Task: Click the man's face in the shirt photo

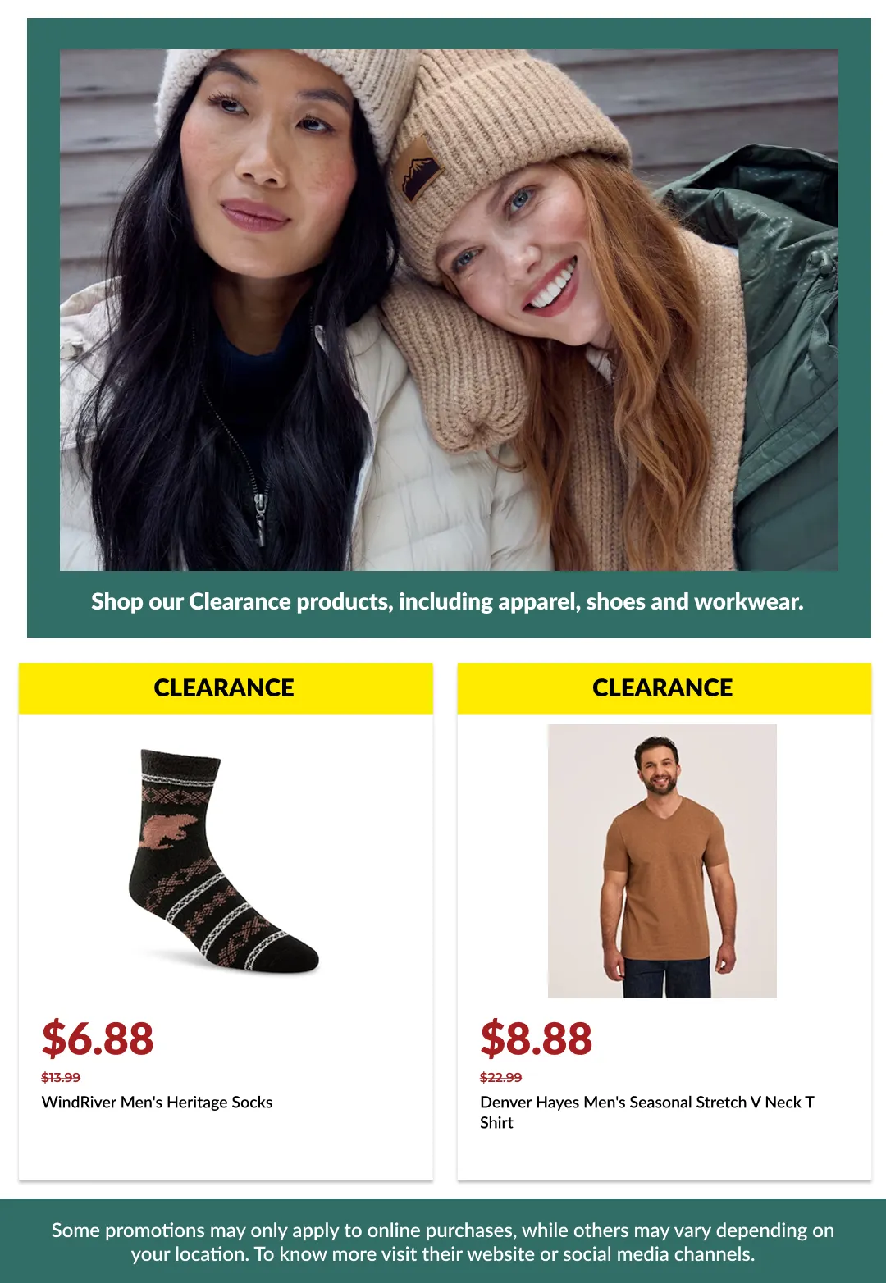Action: [x=658, y=767]
